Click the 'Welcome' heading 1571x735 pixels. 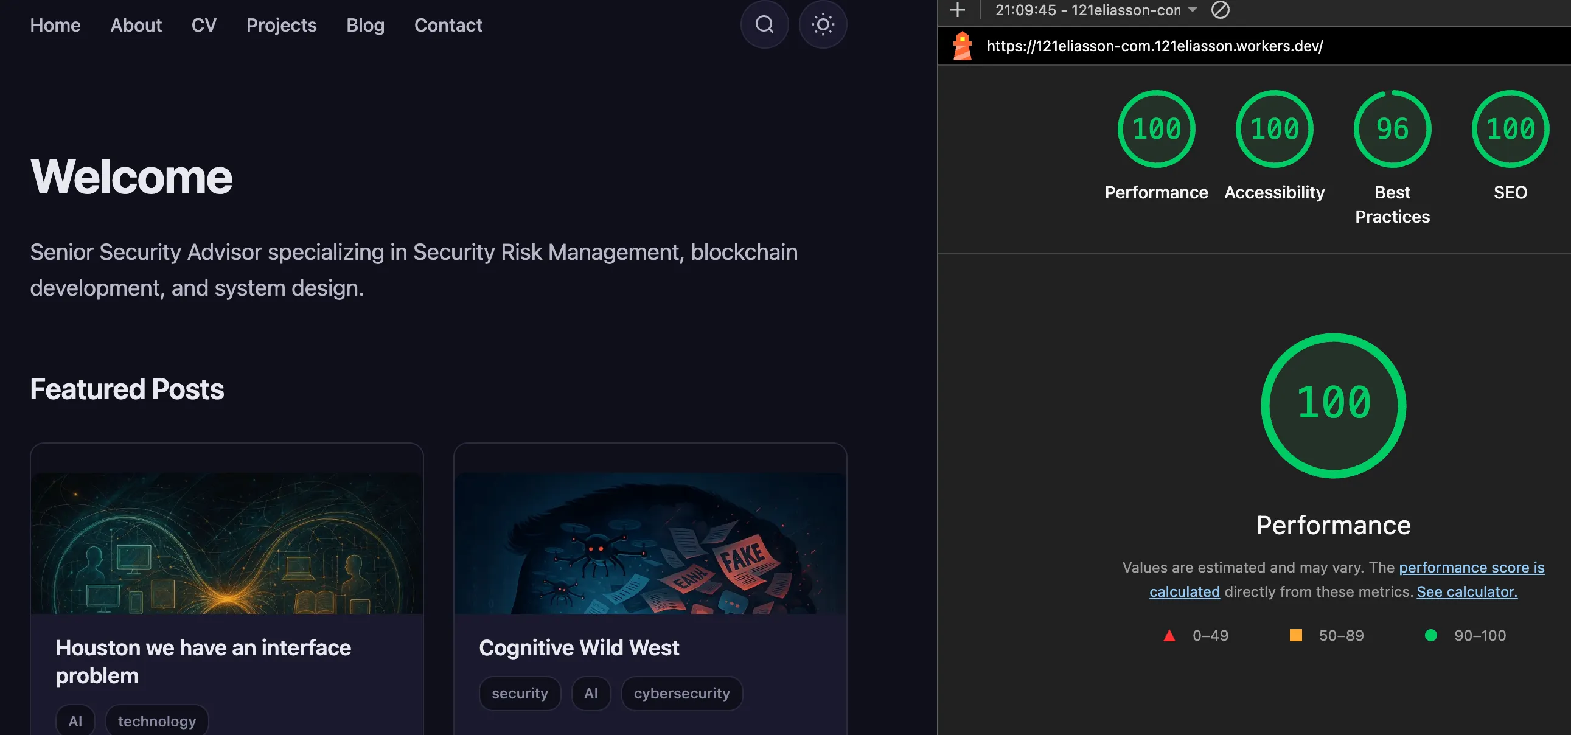(x=131, y=176)
